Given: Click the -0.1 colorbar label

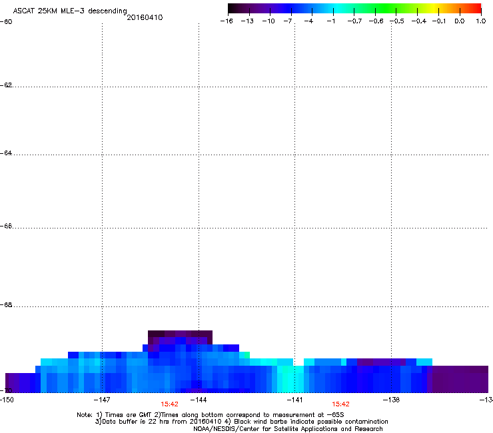Looking at the screenshot, I should pos(439,21).
